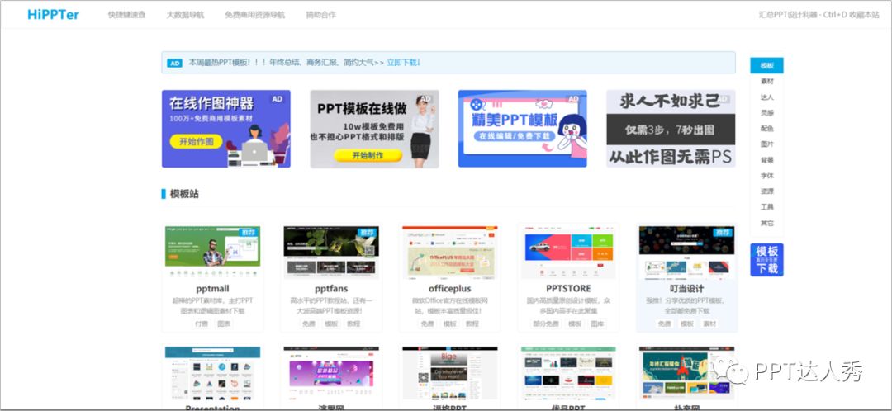Select 工具 in the side category list
892x411 pixels.
[766, 207]
